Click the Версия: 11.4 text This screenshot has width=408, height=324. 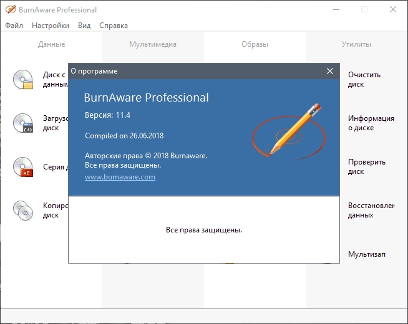[107, 115]
